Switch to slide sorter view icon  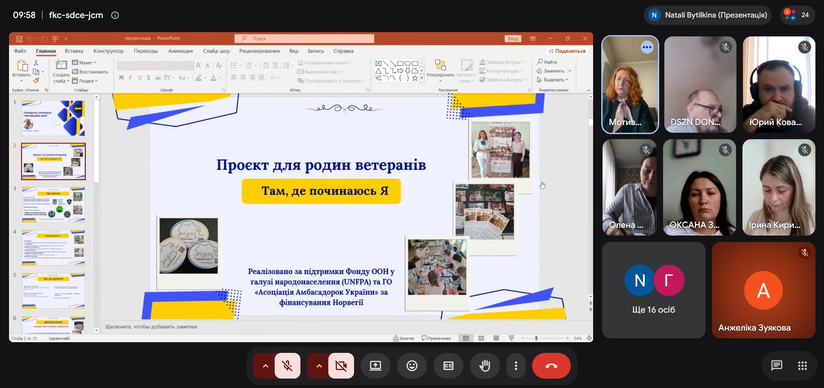(481, 338)
